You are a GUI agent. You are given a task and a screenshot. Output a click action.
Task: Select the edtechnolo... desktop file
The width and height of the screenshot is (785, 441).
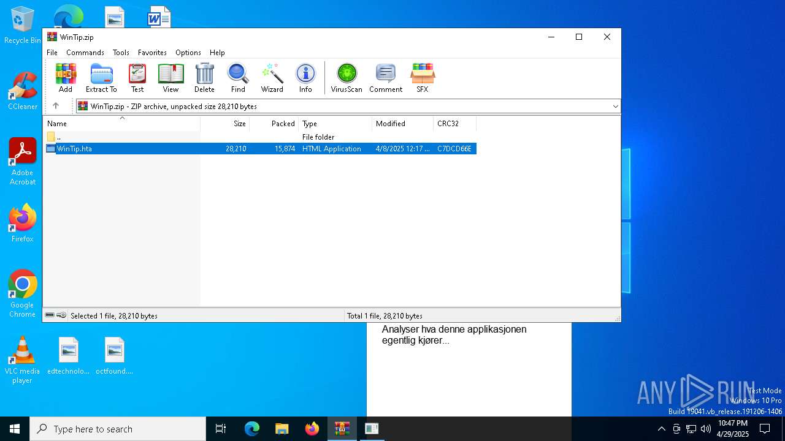tap(69, 356)
